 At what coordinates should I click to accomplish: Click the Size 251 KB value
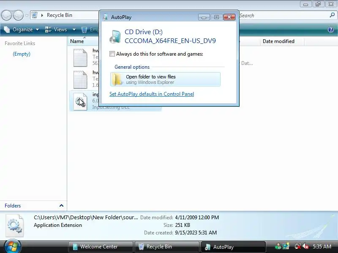click(x=183, y=225)
